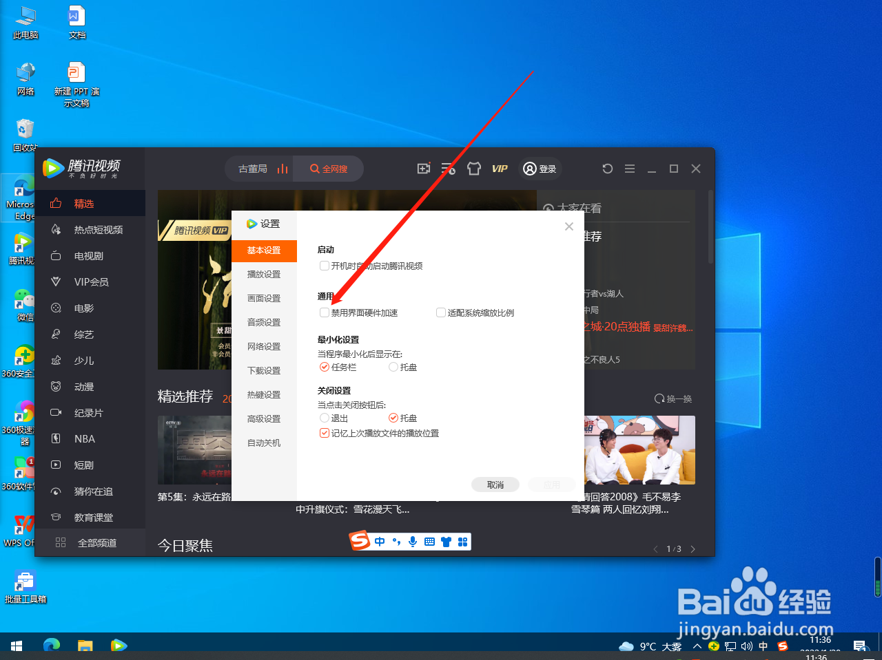Open the Windows Start menu

click(x=17, y=646)
